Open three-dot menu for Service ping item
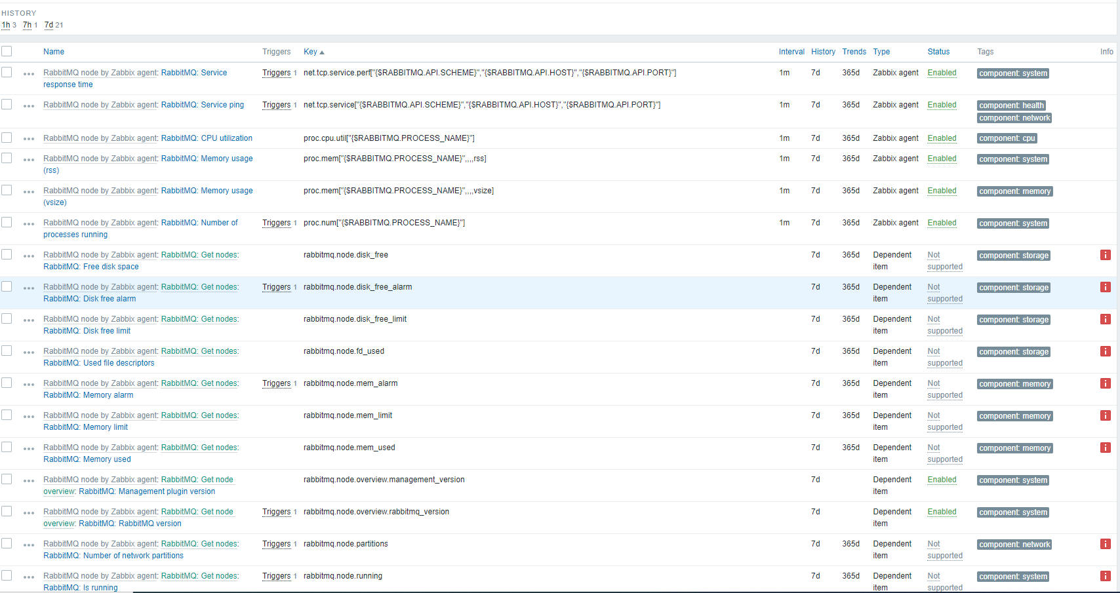The height and width of the screenshot is (593, 1120). [x=29, y=105]
